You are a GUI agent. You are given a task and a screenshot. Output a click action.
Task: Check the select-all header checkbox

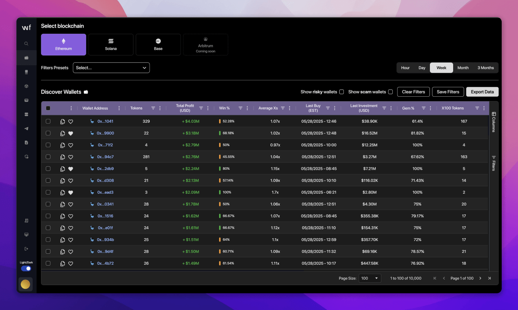[x=48, y=108]
